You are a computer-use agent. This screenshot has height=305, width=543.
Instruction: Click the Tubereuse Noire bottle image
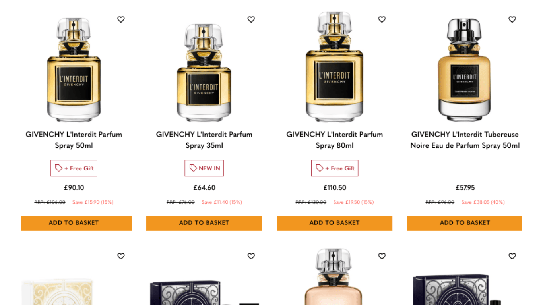coord(464,69)
